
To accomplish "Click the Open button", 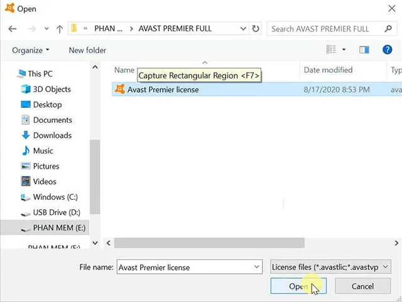I will click(x=298, y=286).
